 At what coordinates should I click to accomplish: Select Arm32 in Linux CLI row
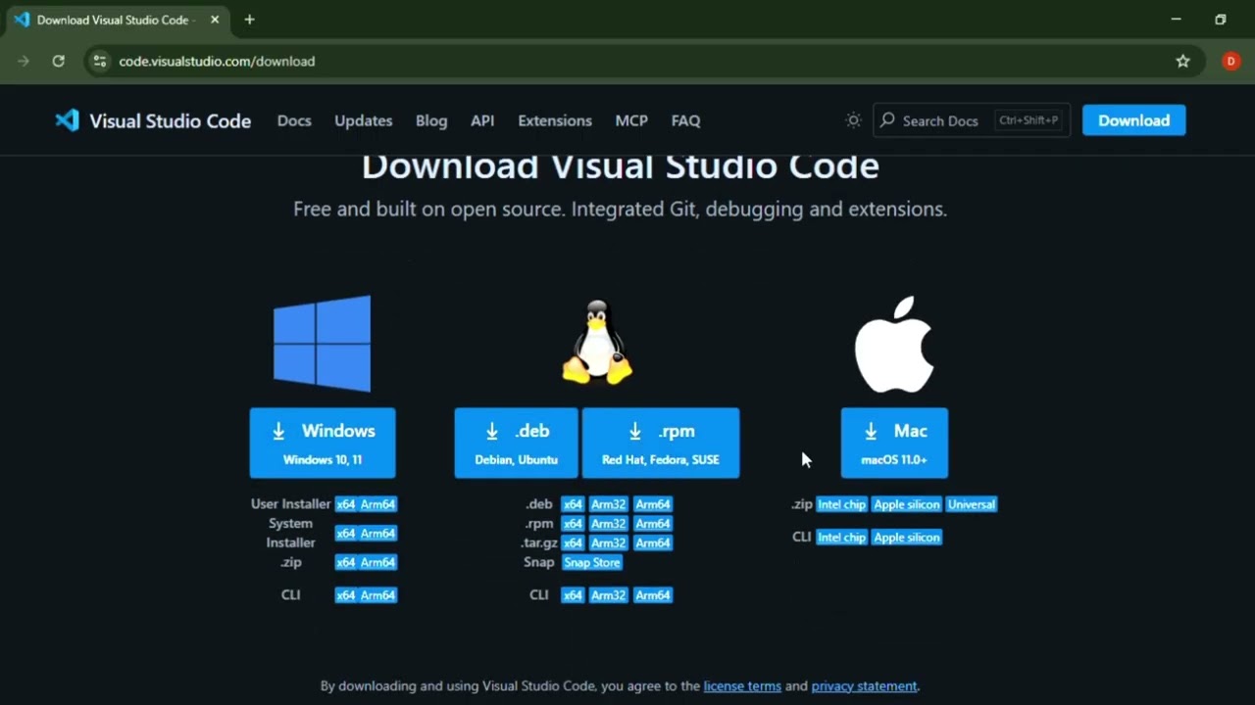pos(608,595)
